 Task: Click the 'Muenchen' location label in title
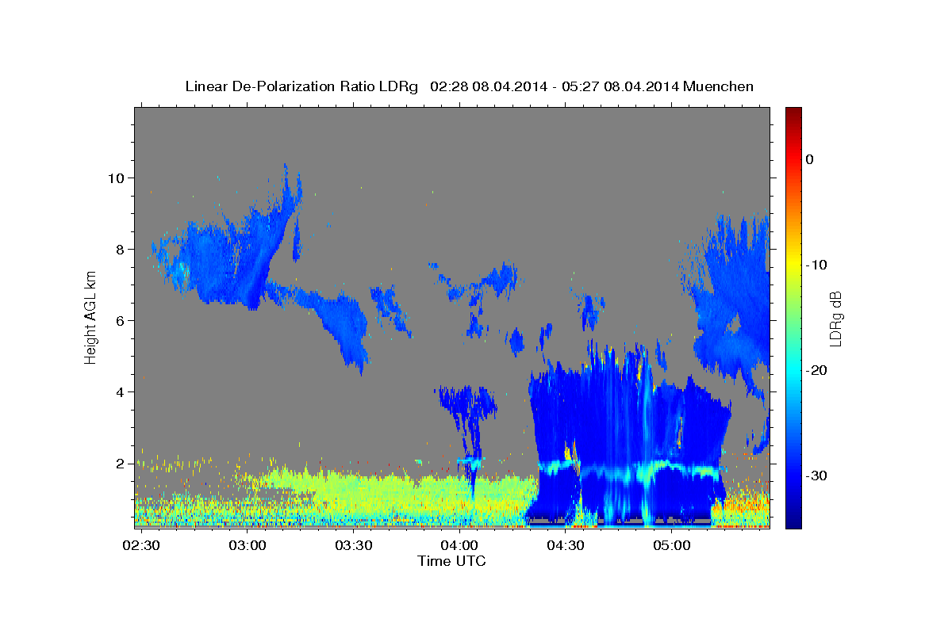tap(720, 86)
